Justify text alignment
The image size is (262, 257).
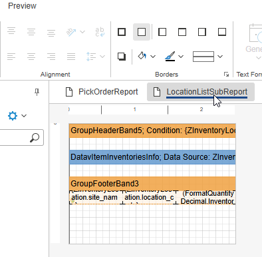point(71,57)
